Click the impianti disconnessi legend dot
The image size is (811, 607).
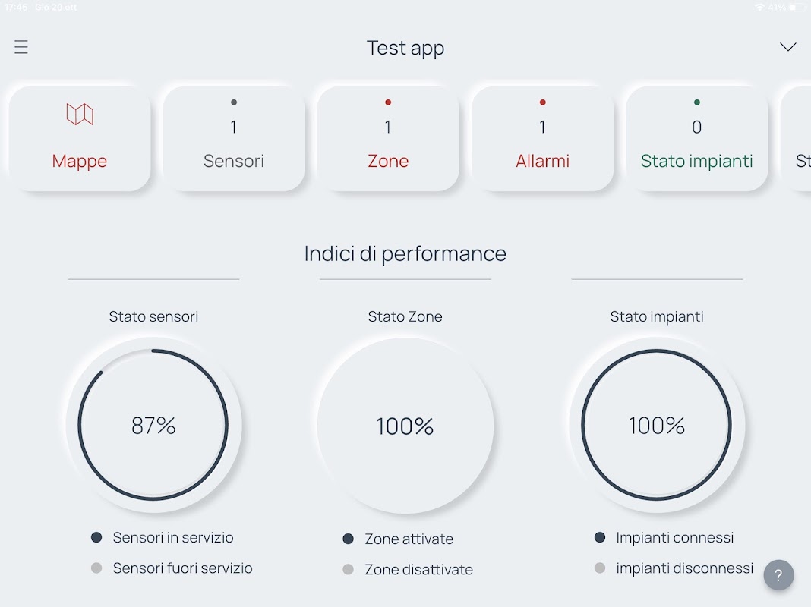(600, 568)
